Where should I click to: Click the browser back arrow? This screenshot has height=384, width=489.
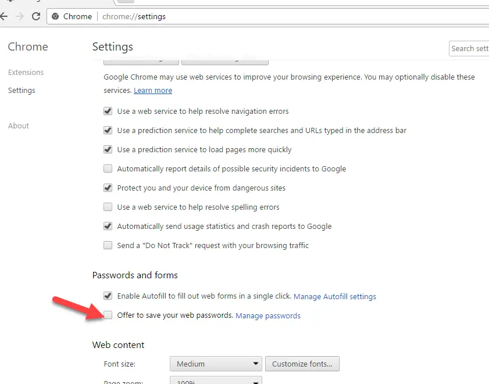coord(3,16)
